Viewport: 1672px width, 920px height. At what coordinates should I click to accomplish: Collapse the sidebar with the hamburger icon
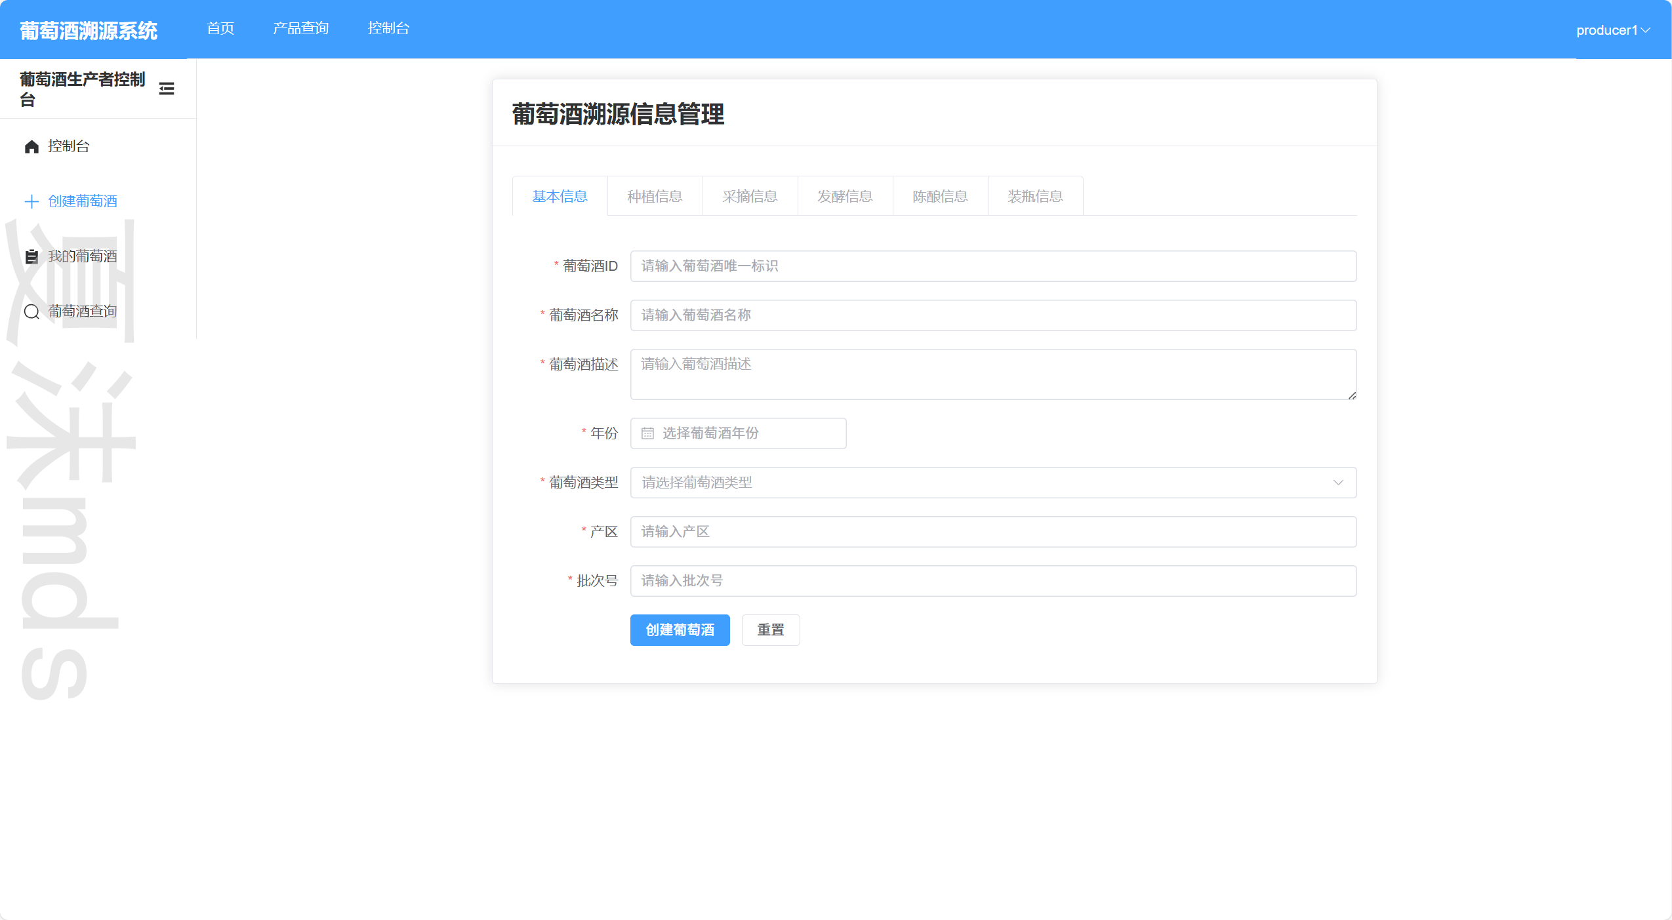tap(167, 89)
